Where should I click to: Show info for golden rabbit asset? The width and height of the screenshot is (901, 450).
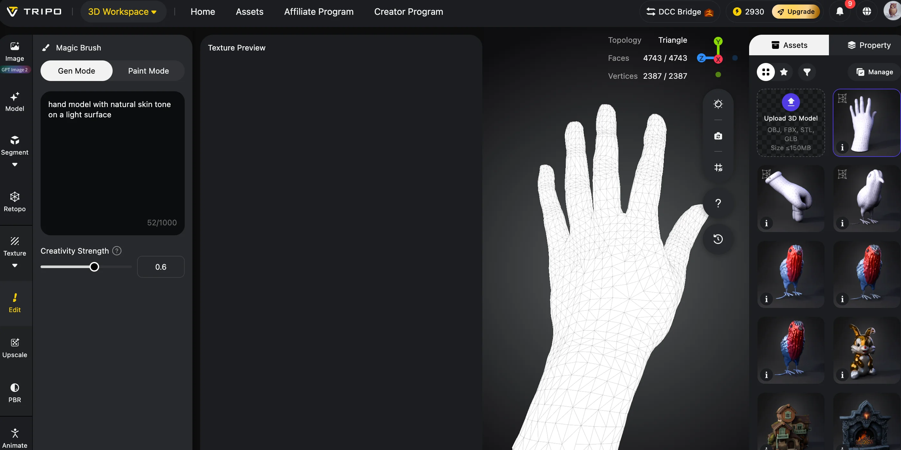(842, 375)
